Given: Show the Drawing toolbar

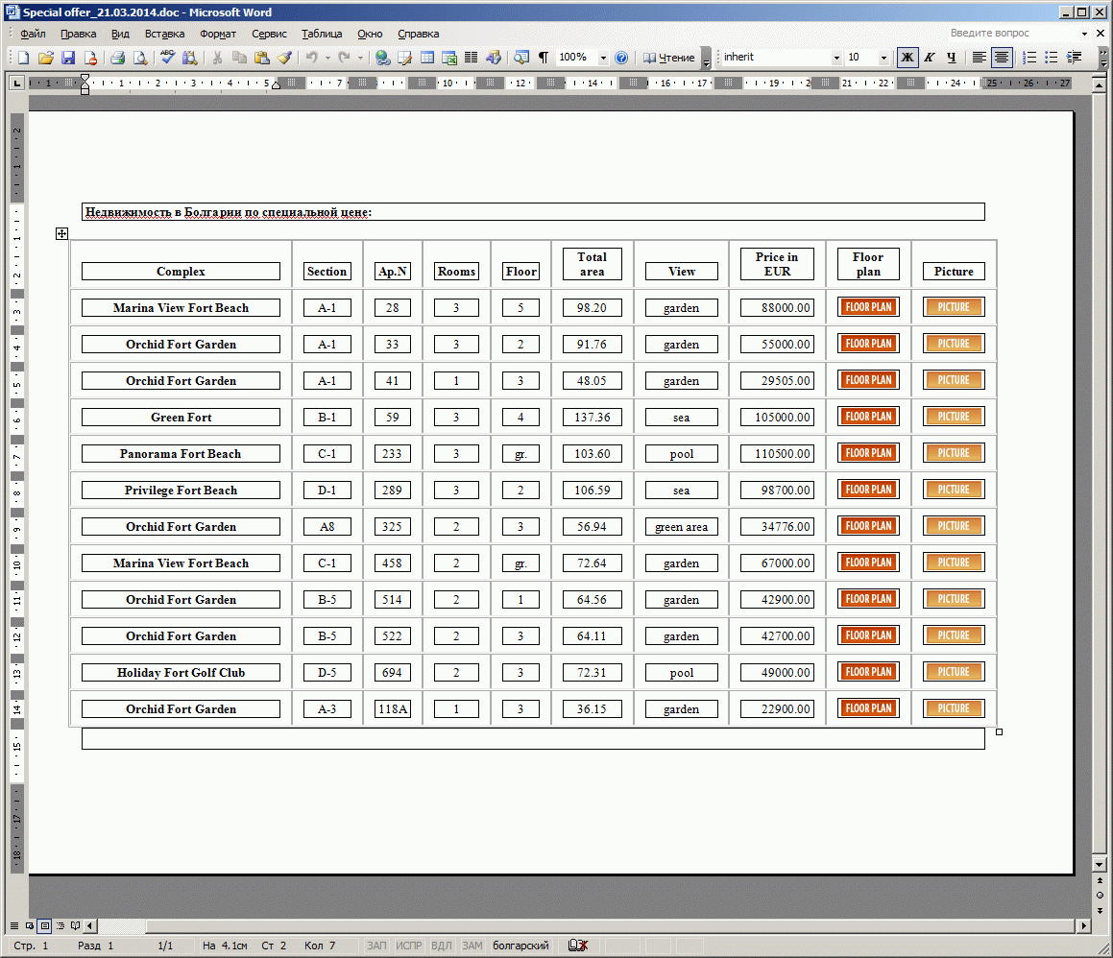Looking at the screenshot, I should pos(494,58).
